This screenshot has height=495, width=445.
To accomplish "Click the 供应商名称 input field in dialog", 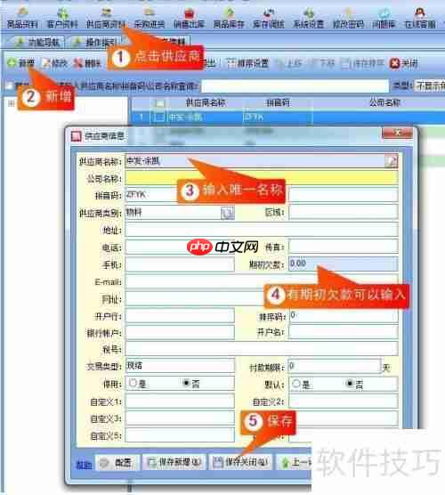I will coord(255,161).
